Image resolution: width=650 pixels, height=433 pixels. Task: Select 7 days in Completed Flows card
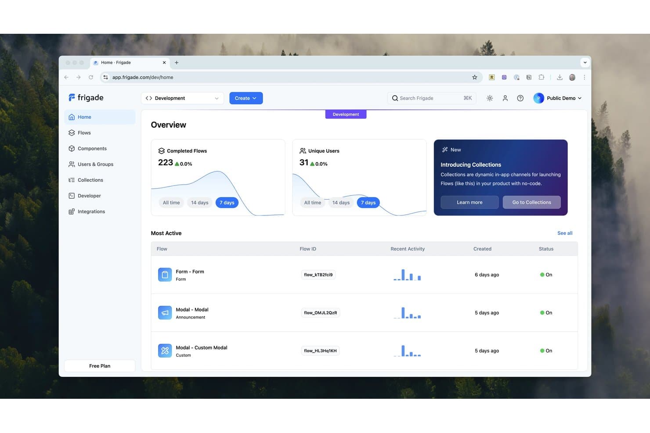(227, 203)
